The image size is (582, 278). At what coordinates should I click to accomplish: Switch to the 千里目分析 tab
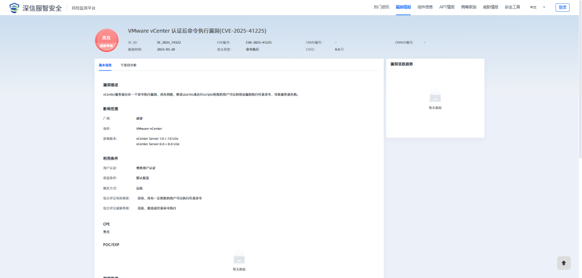click(x=128, y=65)
